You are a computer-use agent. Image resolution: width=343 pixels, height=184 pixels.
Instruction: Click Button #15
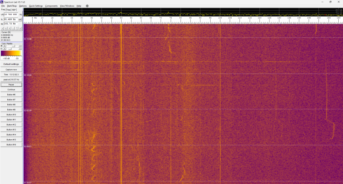11,140
